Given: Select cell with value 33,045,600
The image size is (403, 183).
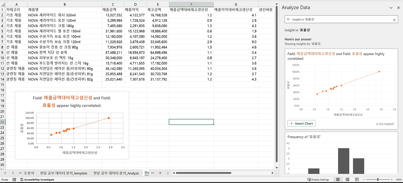Looking at the screenshot, I should 158,42.
